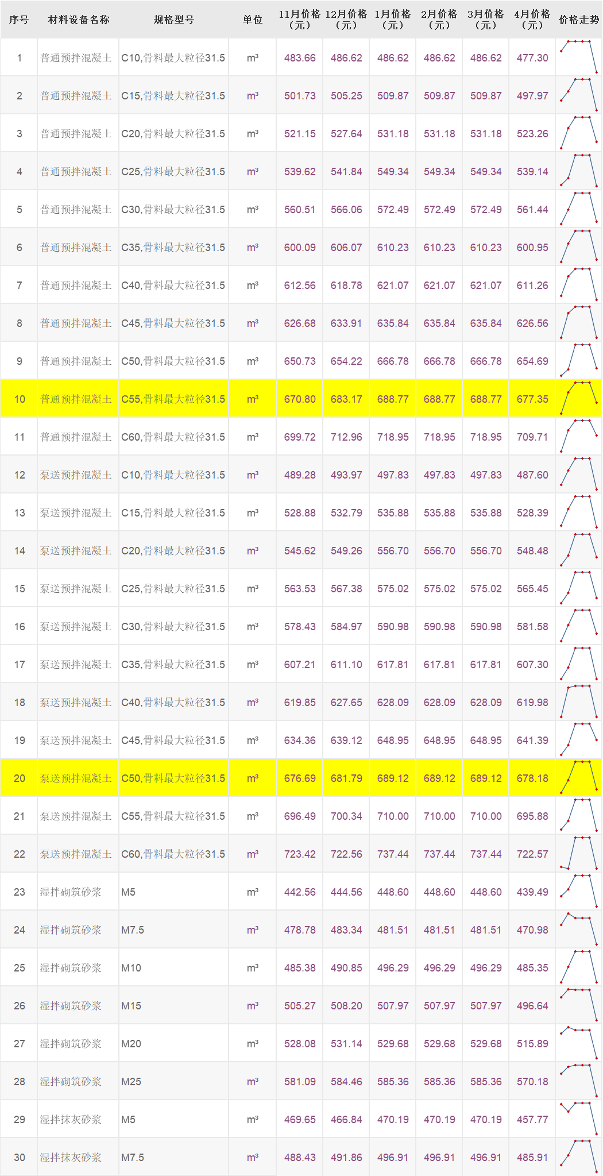Click the 价格走势 column header
This screenshot has width=603, height=1176.
pyautogui.click(x=579, y=20)
